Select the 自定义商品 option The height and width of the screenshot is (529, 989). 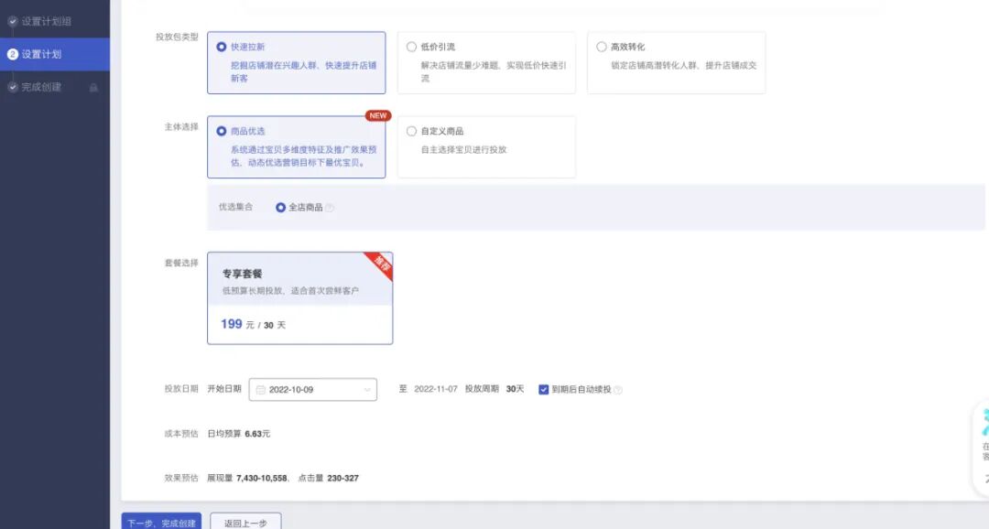[411, 130]
